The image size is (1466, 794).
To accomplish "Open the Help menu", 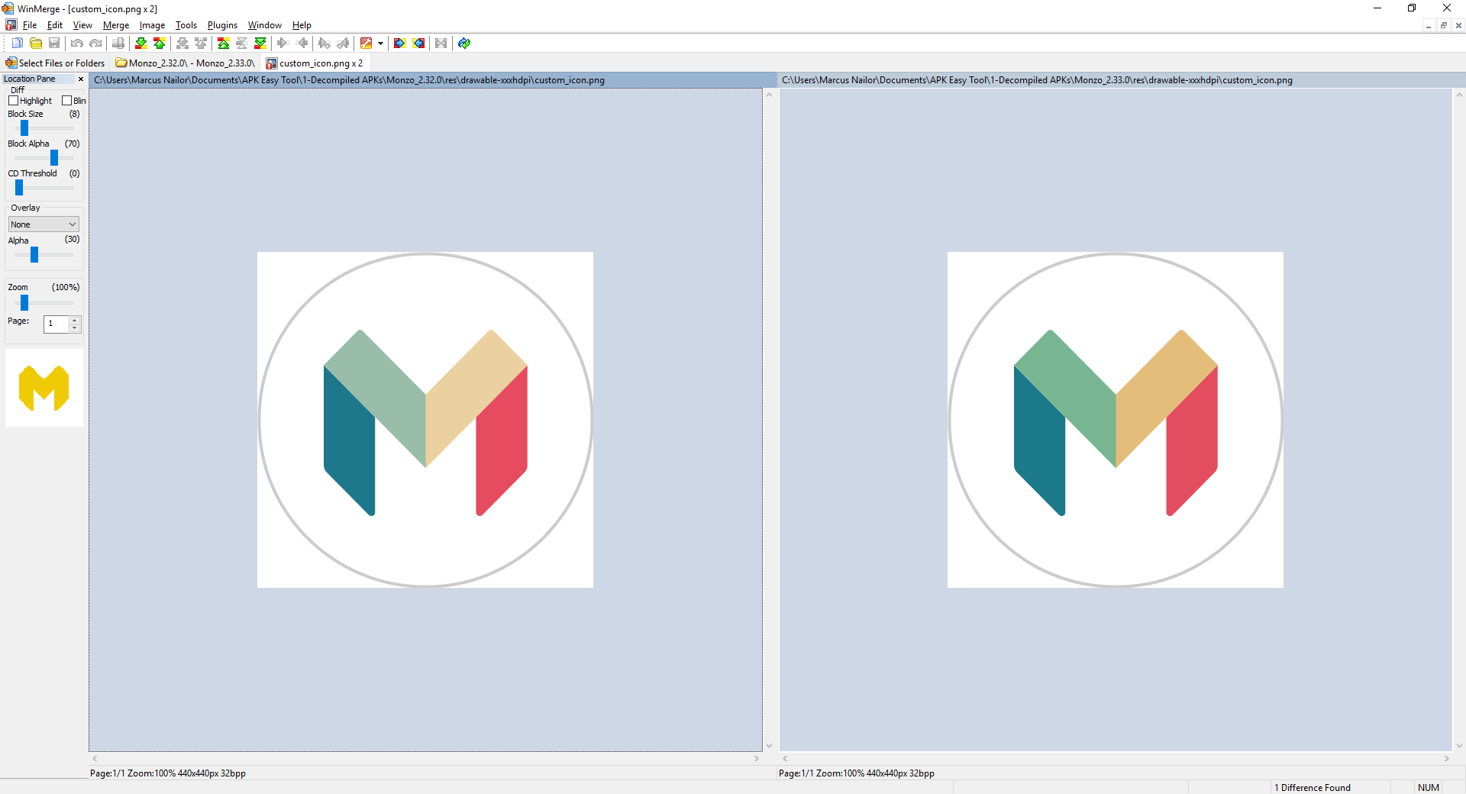I will coord(302,25).
